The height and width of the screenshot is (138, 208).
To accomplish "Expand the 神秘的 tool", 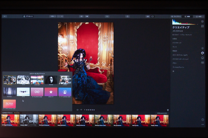I will pos(175,51).
